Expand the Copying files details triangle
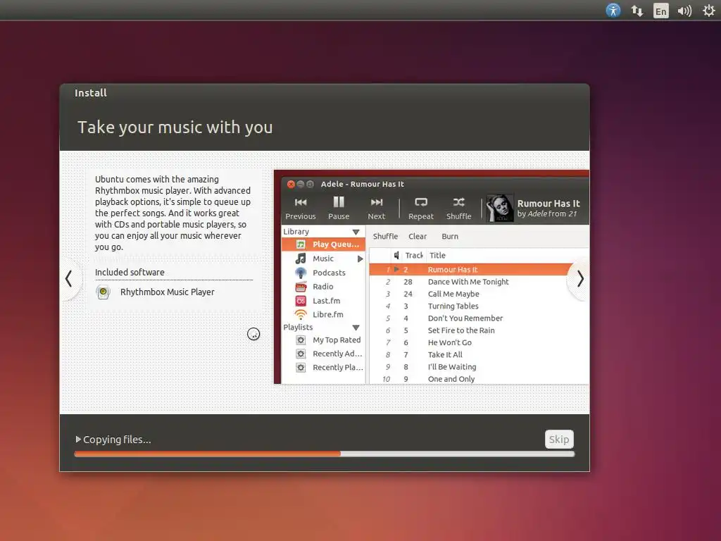 pos(78,440)
